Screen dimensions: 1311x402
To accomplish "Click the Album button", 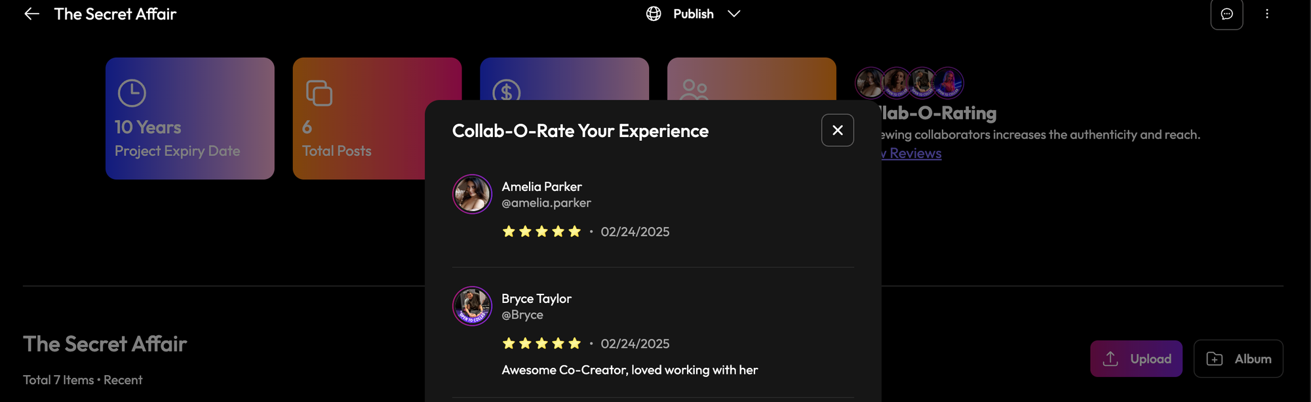I will click(1238, 359).
